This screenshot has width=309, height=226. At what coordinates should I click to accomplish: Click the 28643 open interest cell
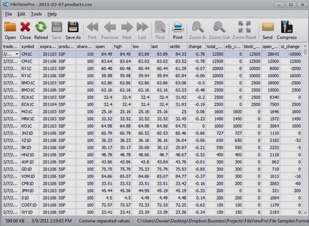coord(271,54)
